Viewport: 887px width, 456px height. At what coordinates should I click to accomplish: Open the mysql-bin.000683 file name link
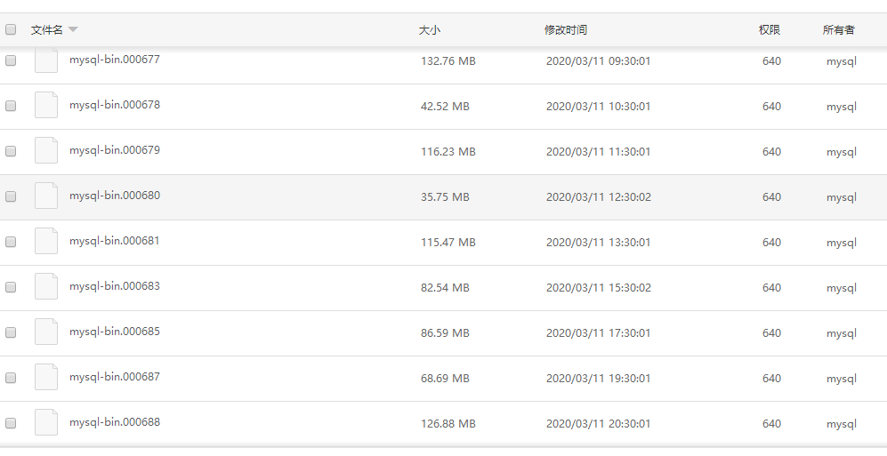[115, 286]
